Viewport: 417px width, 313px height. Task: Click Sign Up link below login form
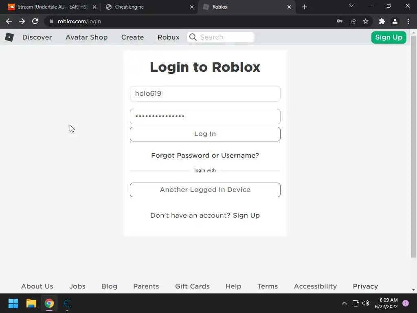pyautogui.click(x=246, y=215)
